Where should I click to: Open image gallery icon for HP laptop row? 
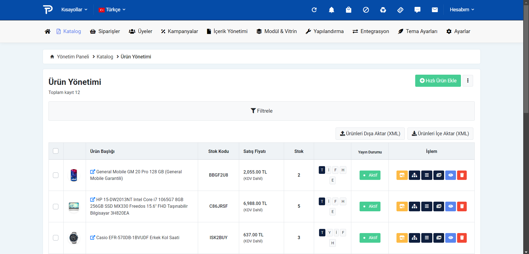(439, 206)
